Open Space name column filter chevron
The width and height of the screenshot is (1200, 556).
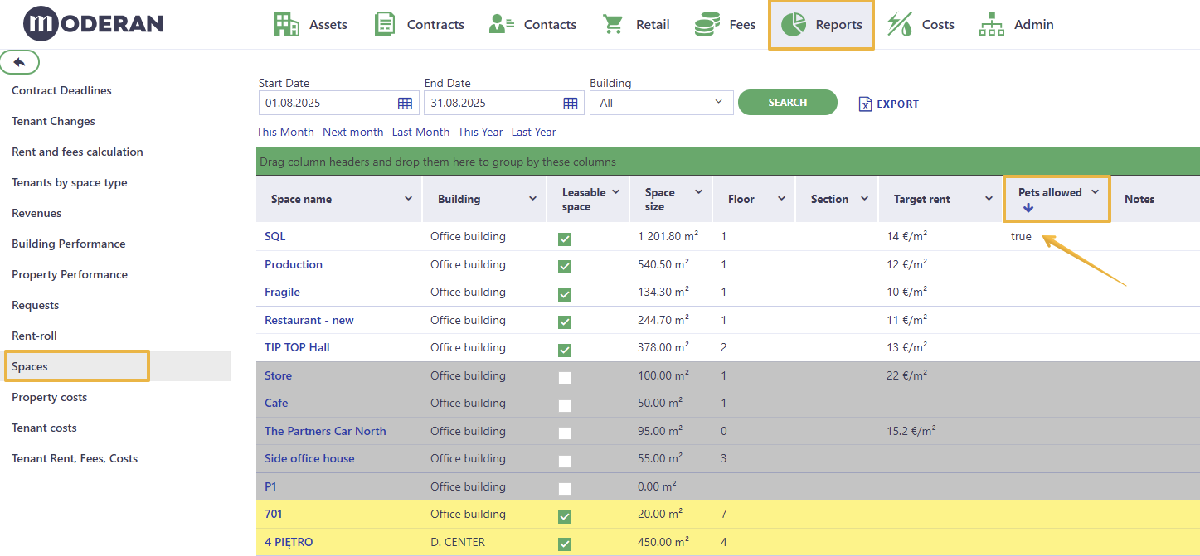coord(408,198)
